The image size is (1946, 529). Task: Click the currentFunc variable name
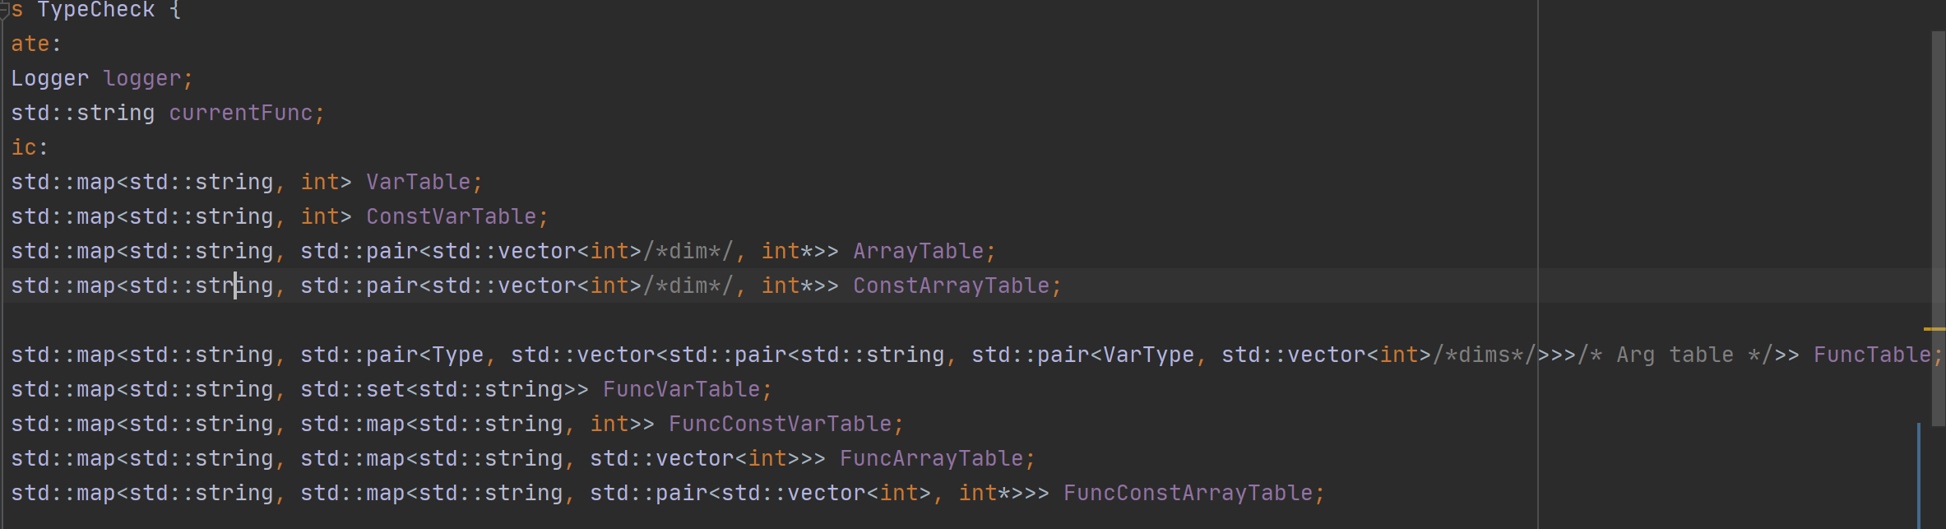pos(240,114)
